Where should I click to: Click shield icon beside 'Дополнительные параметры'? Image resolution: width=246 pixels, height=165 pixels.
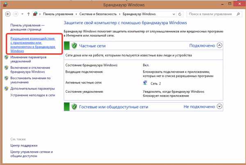coord(7,89)
